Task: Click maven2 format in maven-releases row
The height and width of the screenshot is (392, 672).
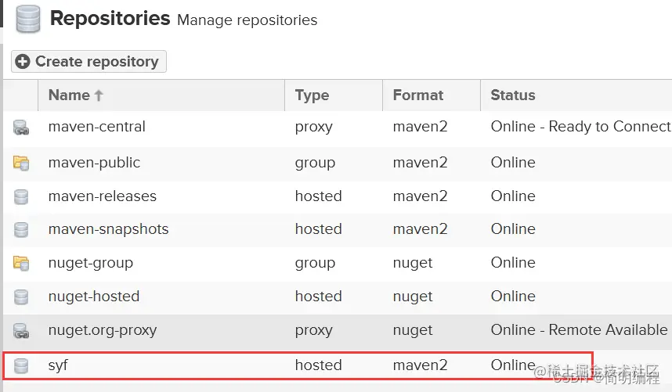Action: (x=420, y=196)
